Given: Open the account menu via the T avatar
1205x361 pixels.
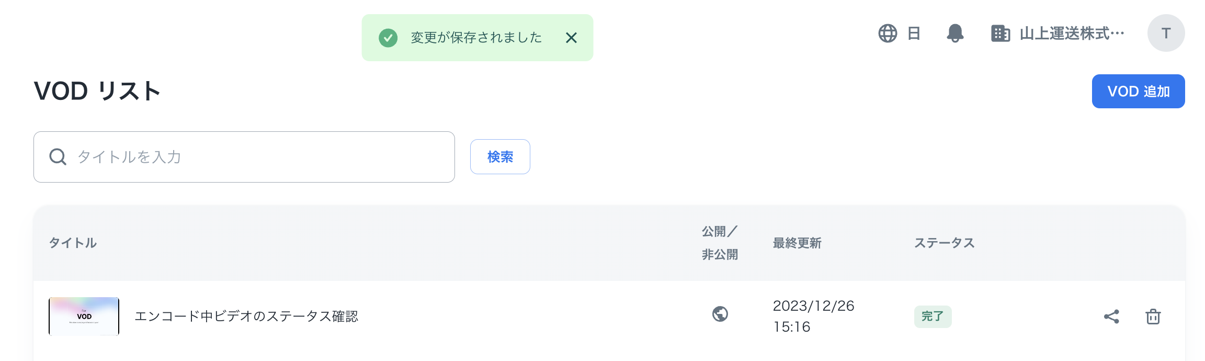Looking at the screenshot, I should (x=1166, y=33).
